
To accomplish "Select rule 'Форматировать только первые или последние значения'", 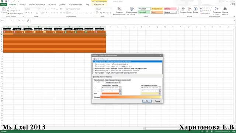I will (x=127, y=66).
